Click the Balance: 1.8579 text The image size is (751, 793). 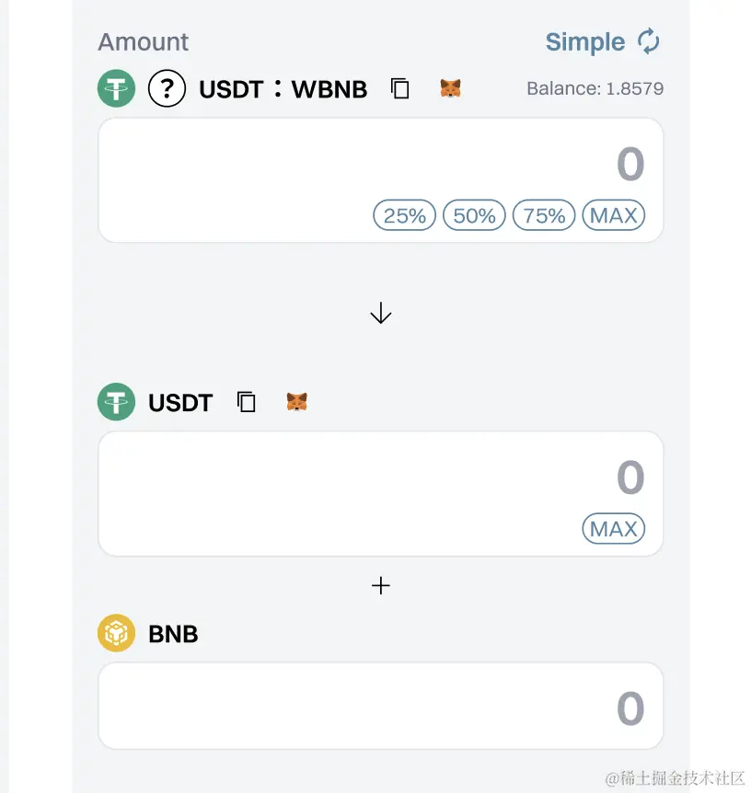click(595, 89)
